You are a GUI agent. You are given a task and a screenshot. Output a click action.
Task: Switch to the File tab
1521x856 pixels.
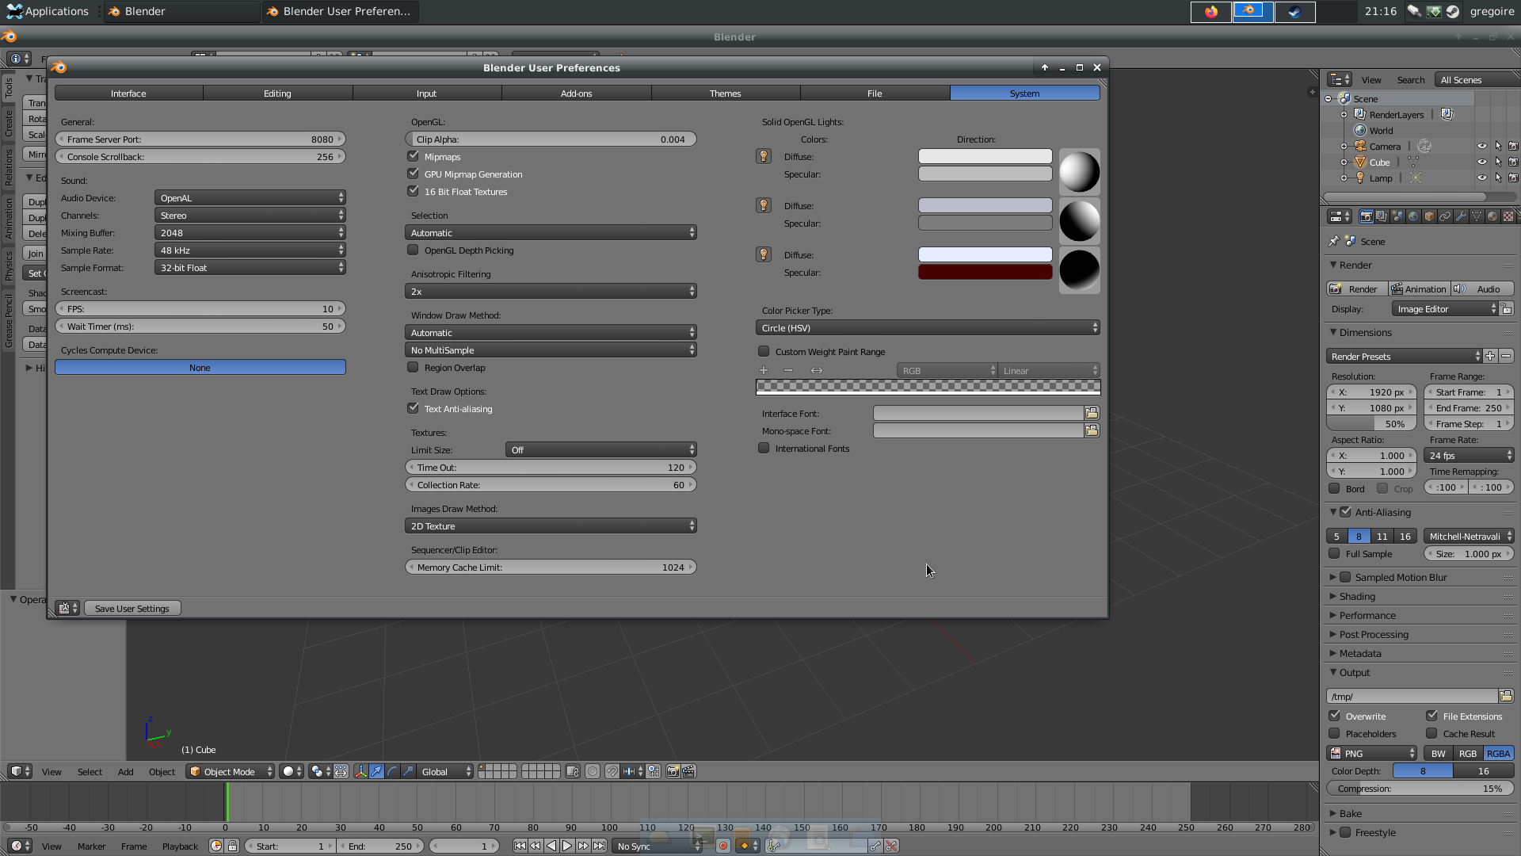[x=875, y=93]
